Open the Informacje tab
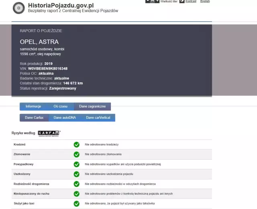Viewport: 257px width, 209px height. pyautogui.click(x=33, y=107)
